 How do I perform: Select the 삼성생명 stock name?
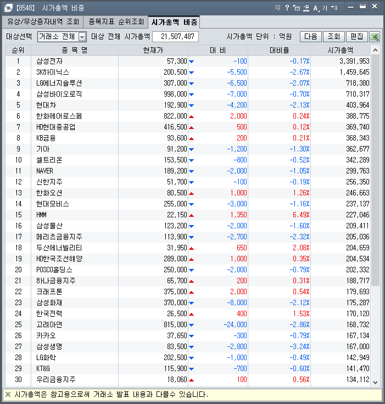[49, 346]
